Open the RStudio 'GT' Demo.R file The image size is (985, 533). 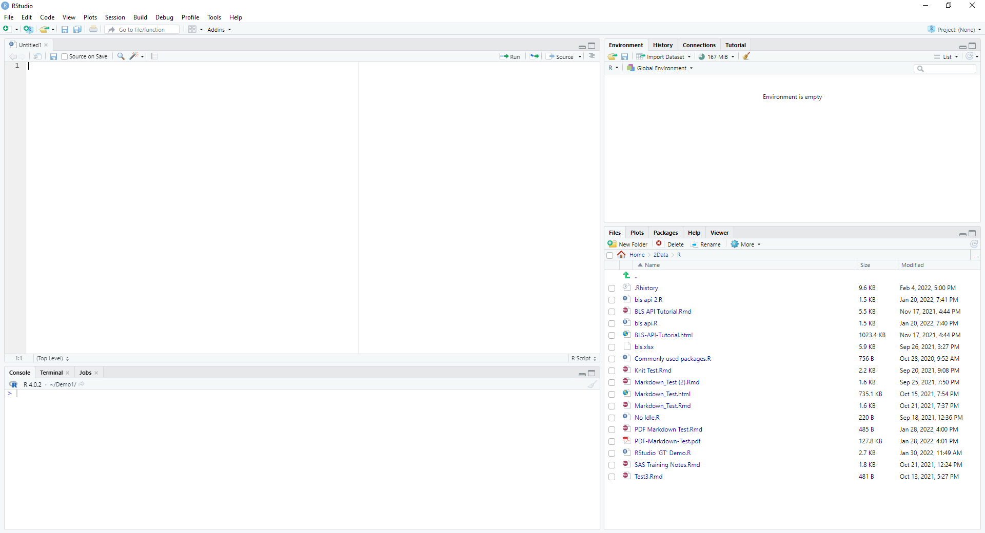(x=662, y=453)
